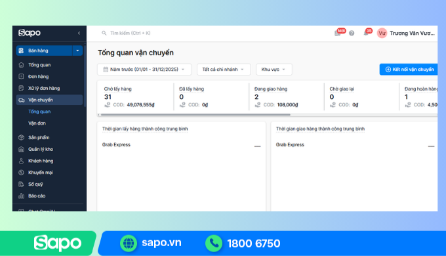Collapse the sidebar with the chevron arrow
This screenshot has height=256, width=446.
pos(79,33)
